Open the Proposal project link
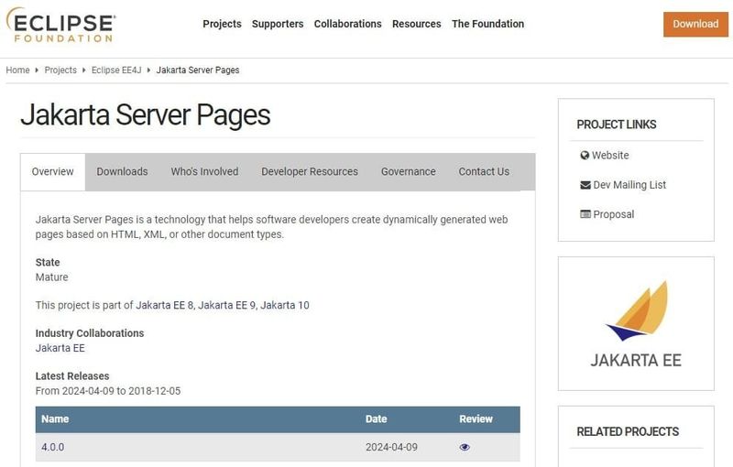Screen dimensions: 733x467 pyautogui.click(x=613, y=214)
